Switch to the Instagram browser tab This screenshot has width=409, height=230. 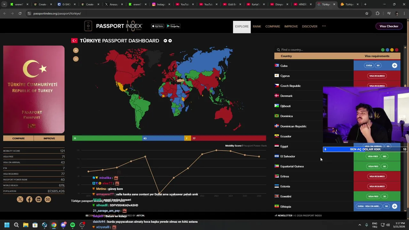tap(161, 4)
